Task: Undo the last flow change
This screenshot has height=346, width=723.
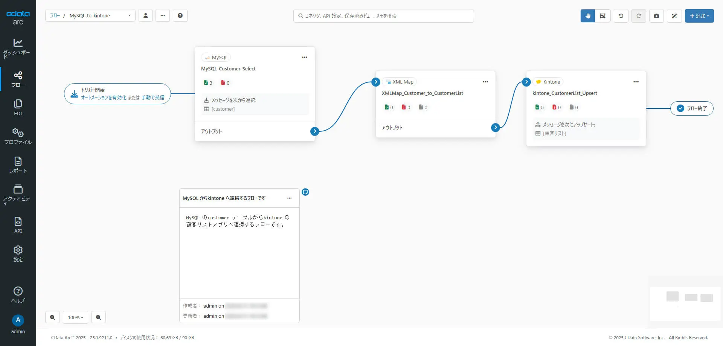Action: (x=621, y=16)
